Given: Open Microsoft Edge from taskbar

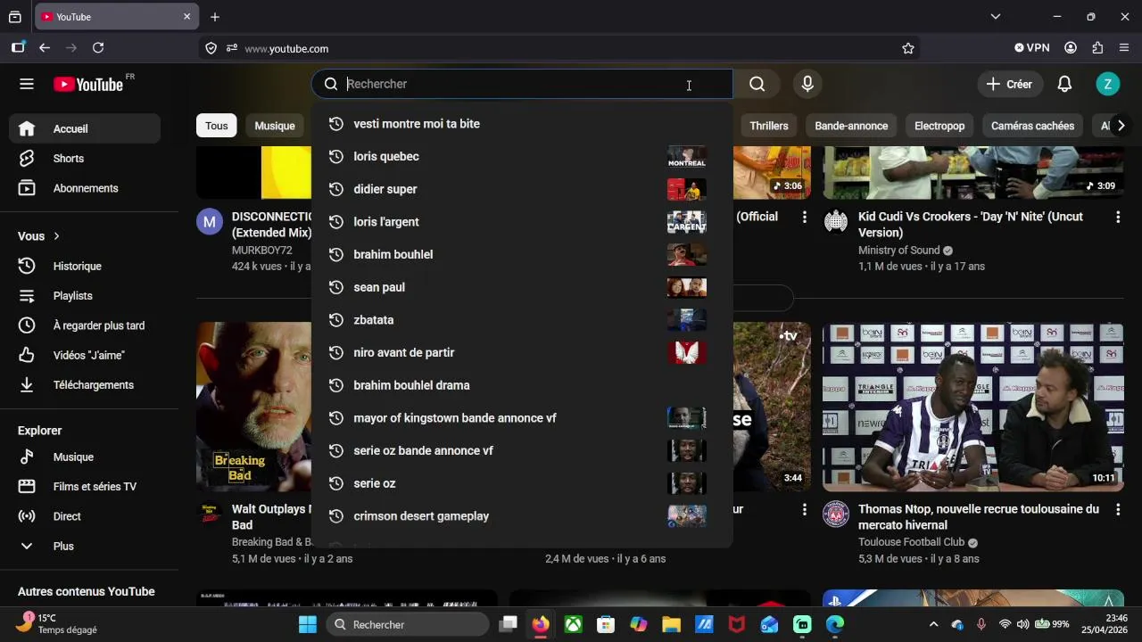Looking at the screenshot, I should (x=835, y=624).
